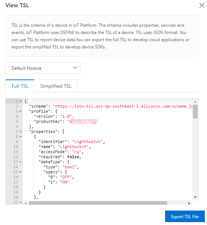Screen dimensions: 207x225
Task: Click the horizontal scrollbar thumb below code
Action: [x=98, y=203]
